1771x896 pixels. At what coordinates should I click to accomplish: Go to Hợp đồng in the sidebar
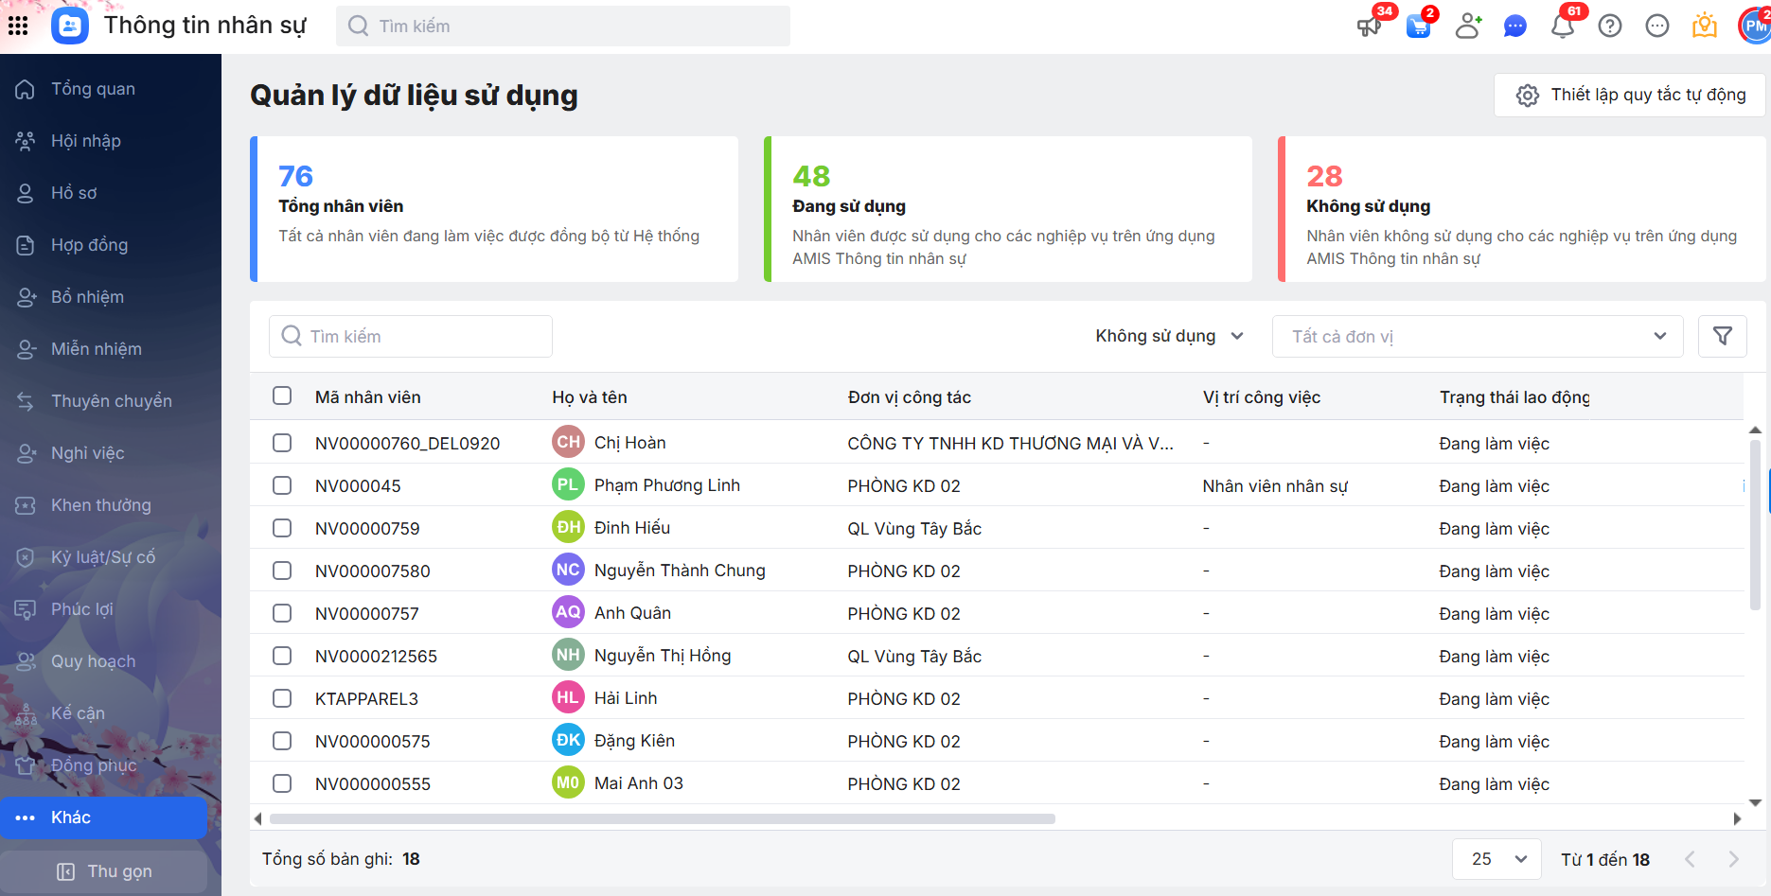(x=89, y=245)
